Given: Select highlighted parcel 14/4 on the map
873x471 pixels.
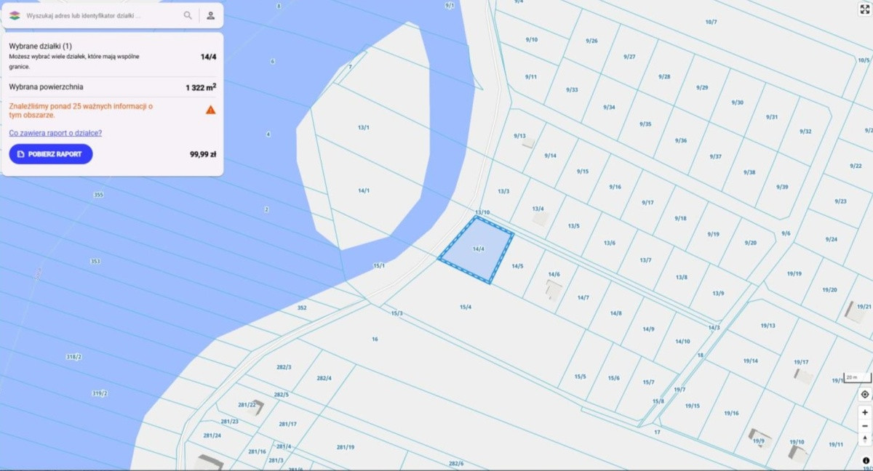Looking at the screenshot, I should tap(478, 249).
